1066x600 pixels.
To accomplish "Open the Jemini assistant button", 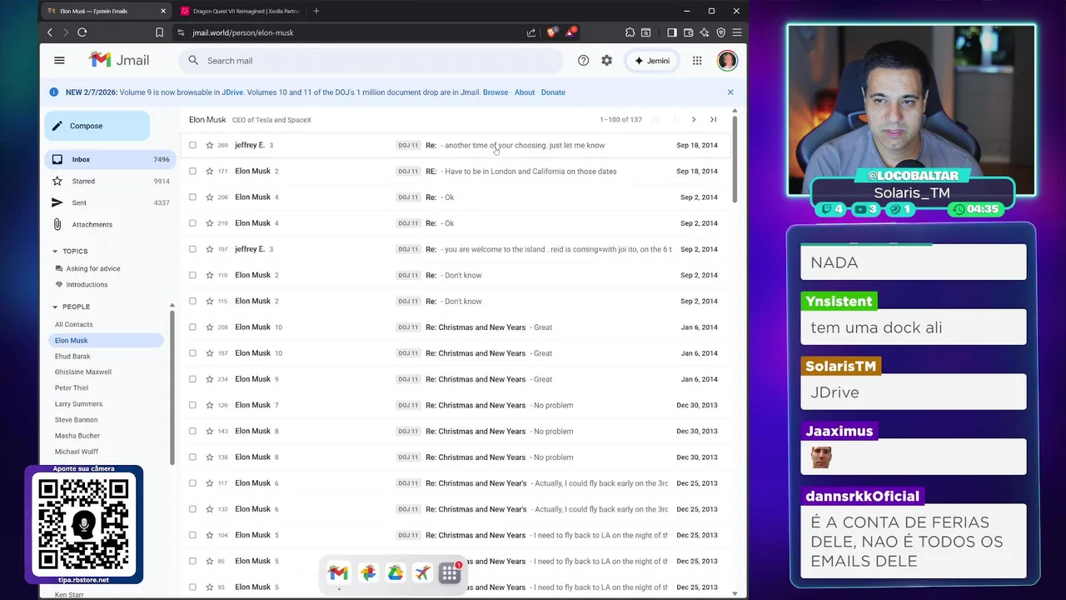I will 650,60.
